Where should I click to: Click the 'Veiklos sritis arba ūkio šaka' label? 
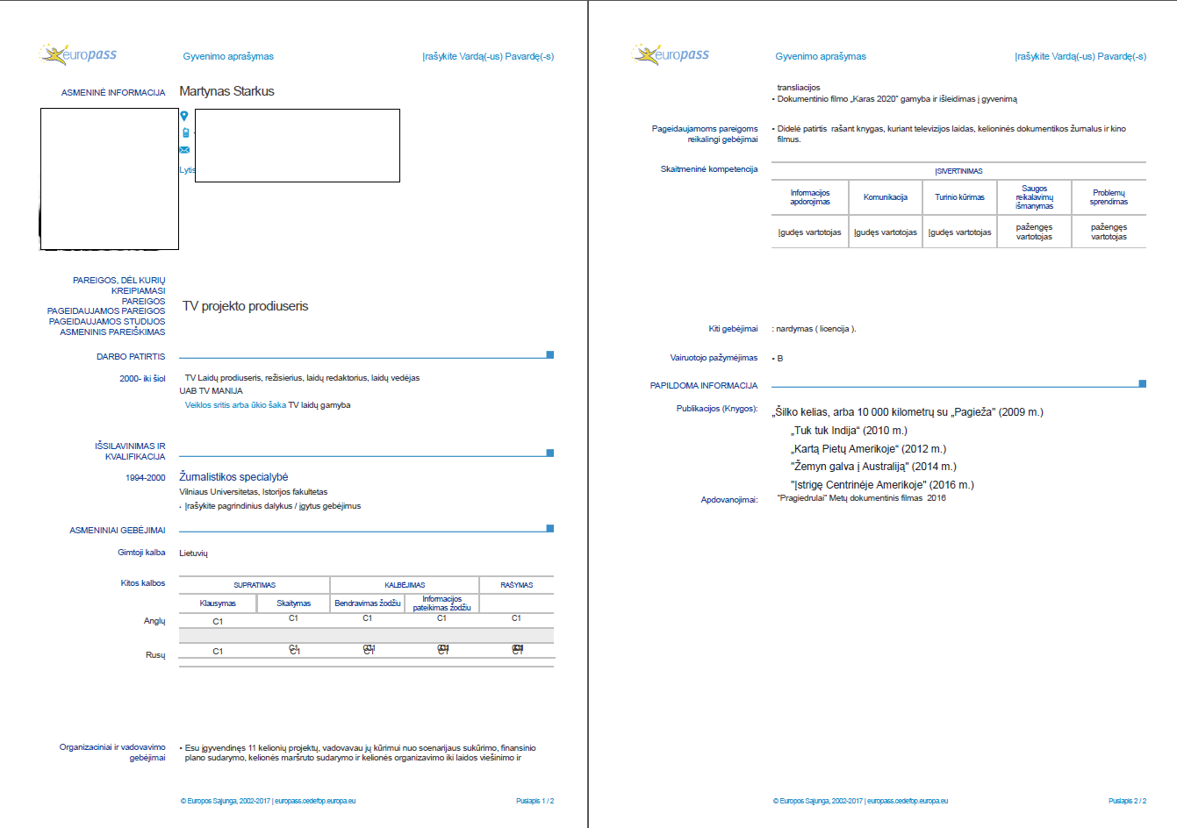click(235, 405)
